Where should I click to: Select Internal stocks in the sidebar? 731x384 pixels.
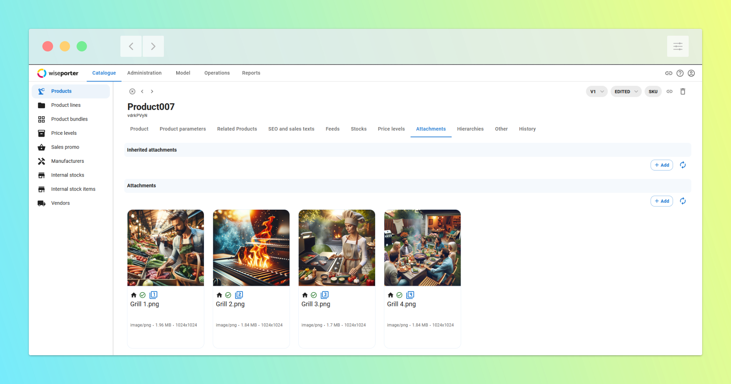pos(68,175)
